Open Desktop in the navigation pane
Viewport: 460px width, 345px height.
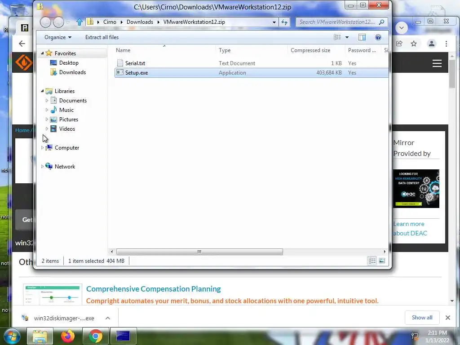click(69, 63)
